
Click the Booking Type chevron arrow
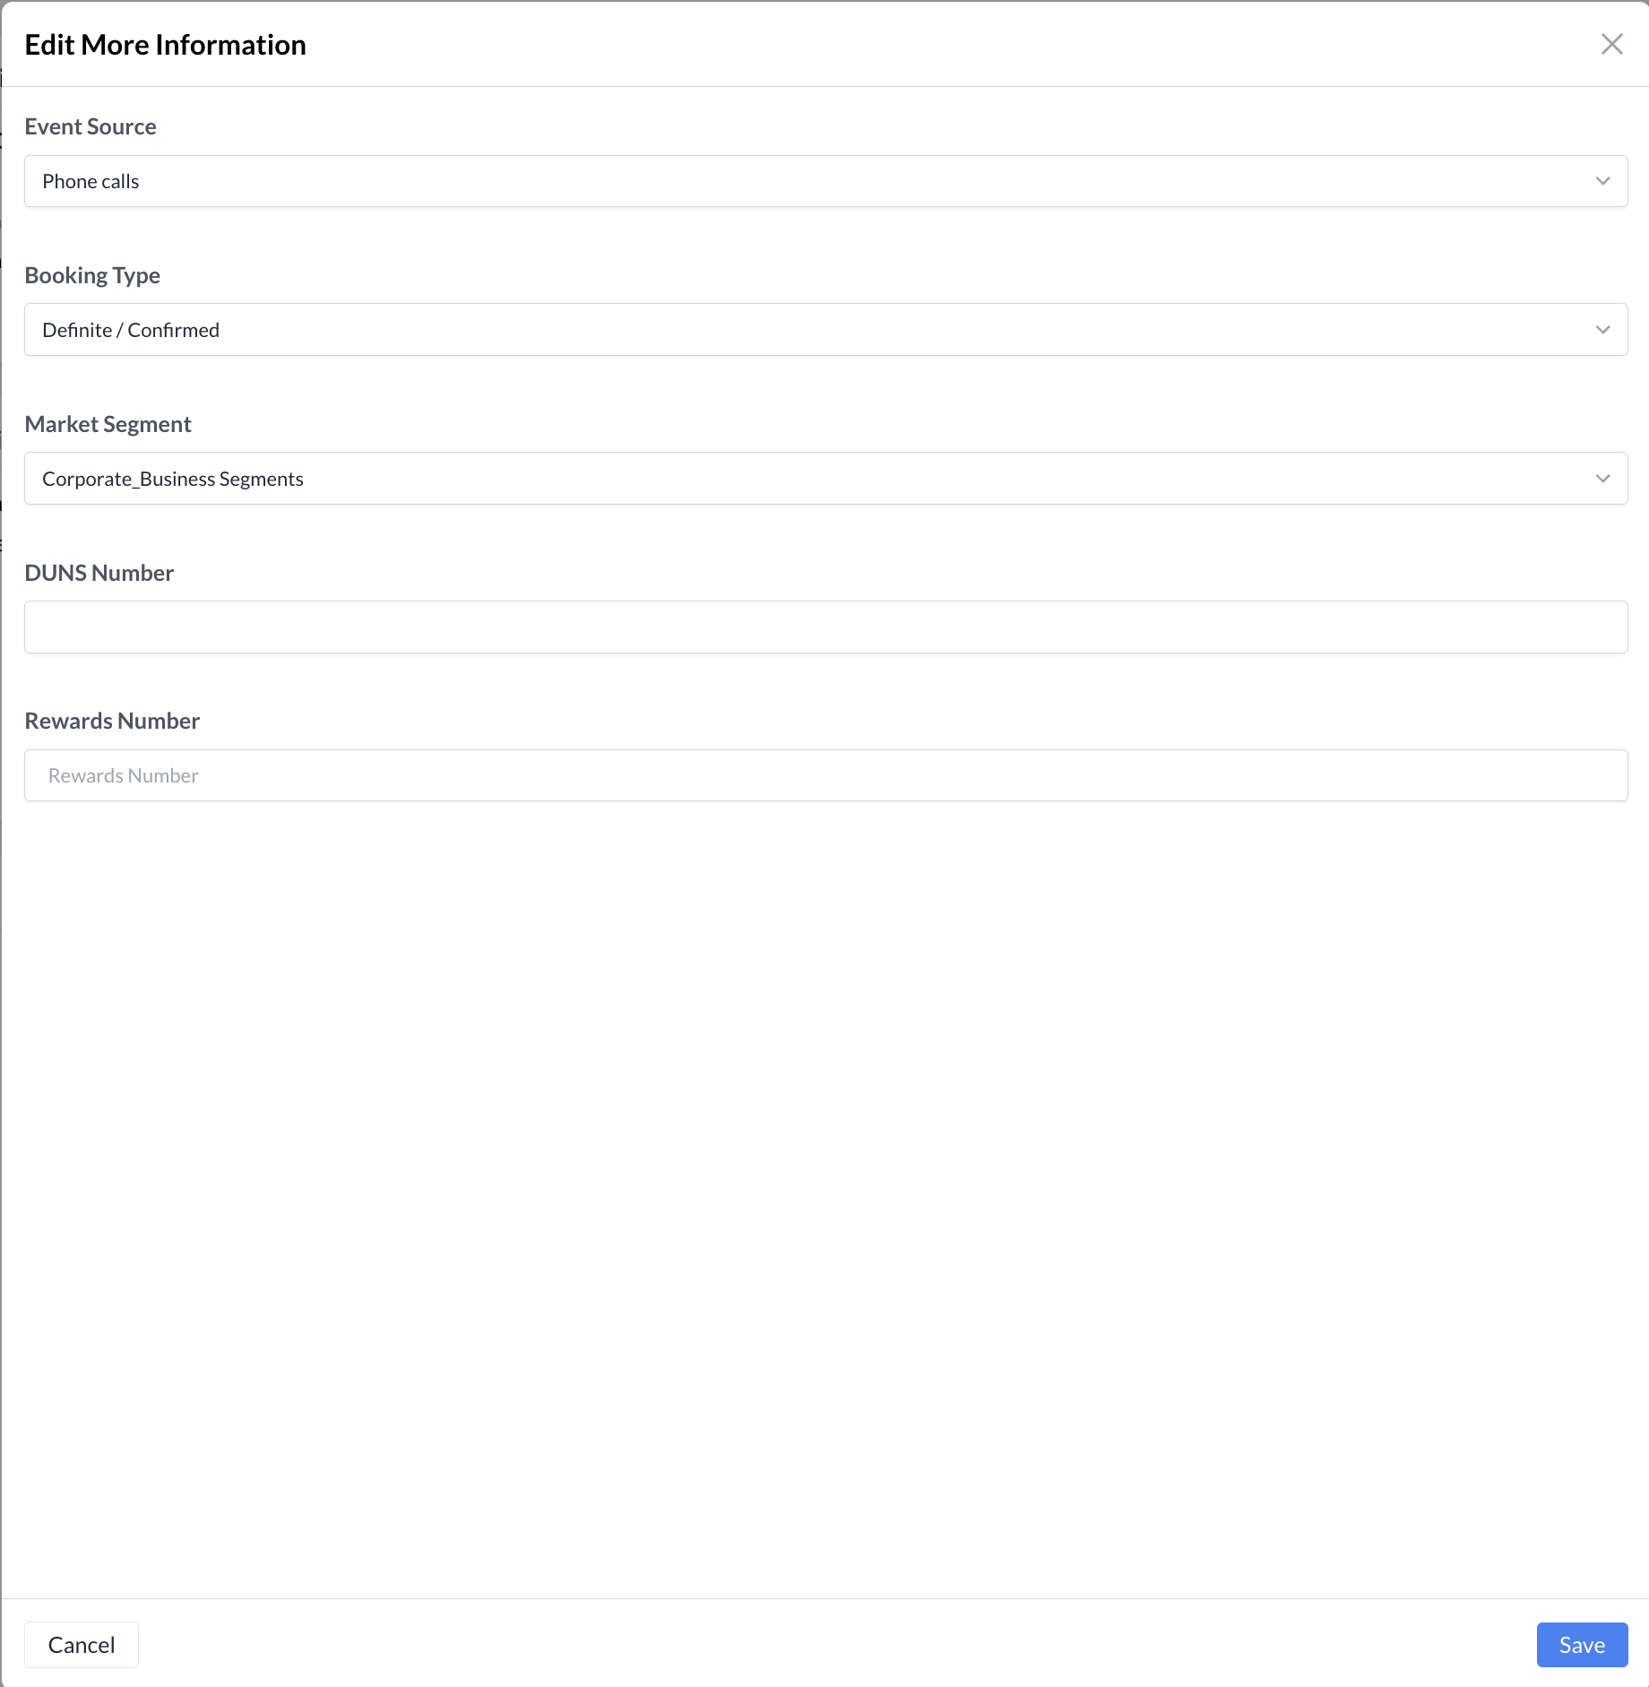pyautogui.click(x=1602, y=330)
